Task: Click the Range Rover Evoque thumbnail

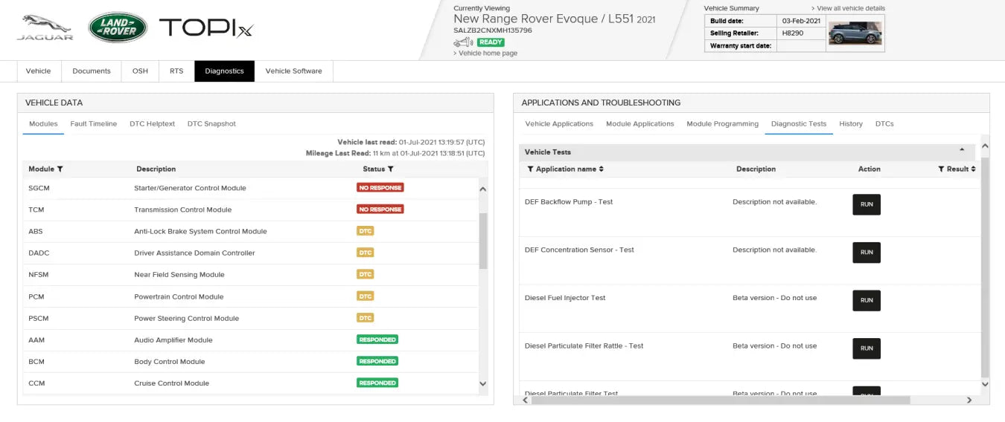Action: click(855, 33)
